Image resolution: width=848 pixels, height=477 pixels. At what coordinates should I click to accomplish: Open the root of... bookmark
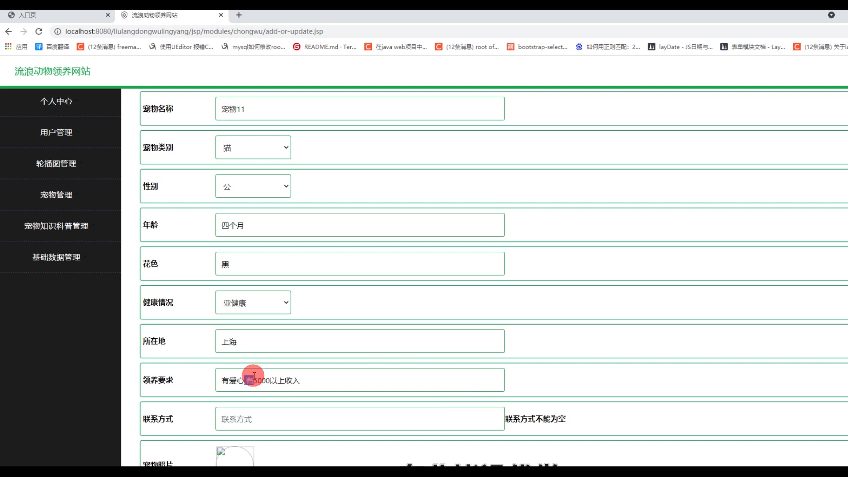click(467, 47)
